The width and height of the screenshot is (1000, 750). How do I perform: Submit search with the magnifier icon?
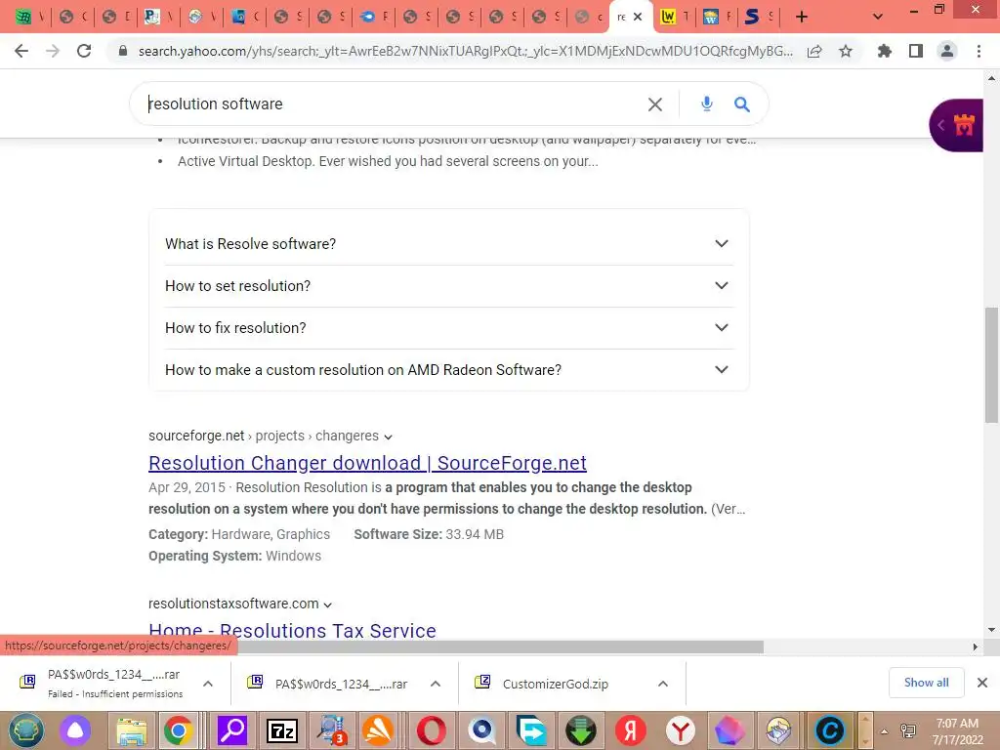pos(742,104)
